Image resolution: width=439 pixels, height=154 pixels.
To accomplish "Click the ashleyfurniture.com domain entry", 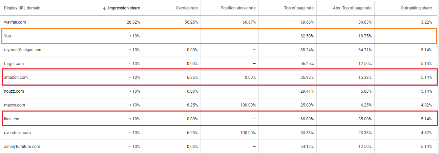I will point(22,147).
